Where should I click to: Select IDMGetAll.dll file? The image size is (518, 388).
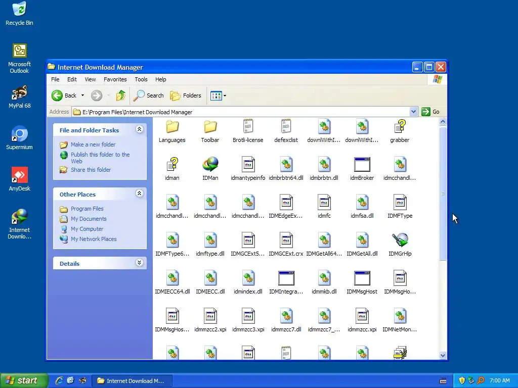pos(362,245)
